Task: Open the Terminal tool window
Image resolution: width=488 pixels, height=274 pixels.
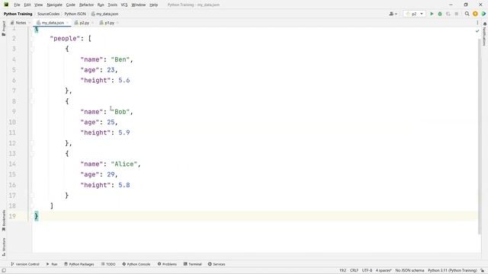Action: tap(193, 264)
